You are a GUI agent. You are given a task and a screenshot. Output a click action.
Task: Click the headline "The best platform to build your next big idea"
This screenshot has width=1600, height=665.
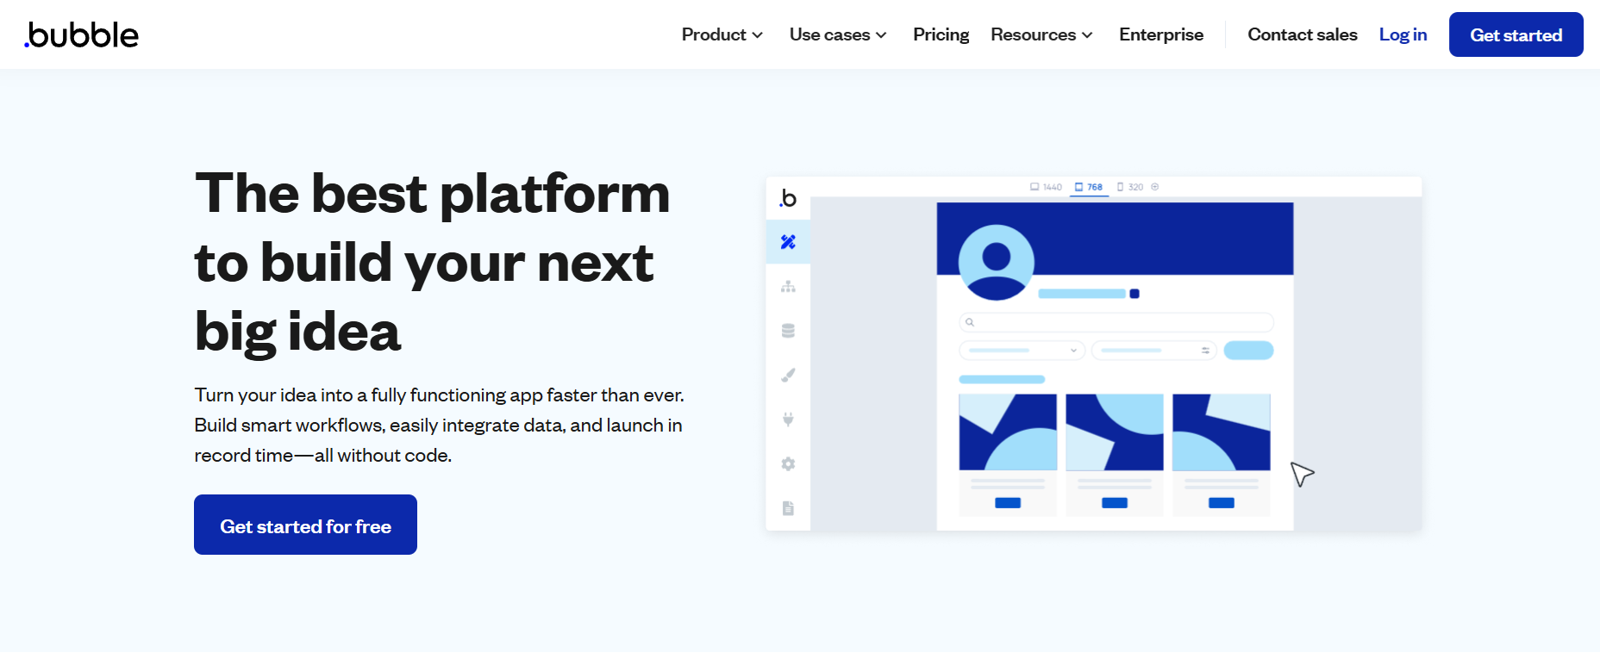tap(432, 262)
